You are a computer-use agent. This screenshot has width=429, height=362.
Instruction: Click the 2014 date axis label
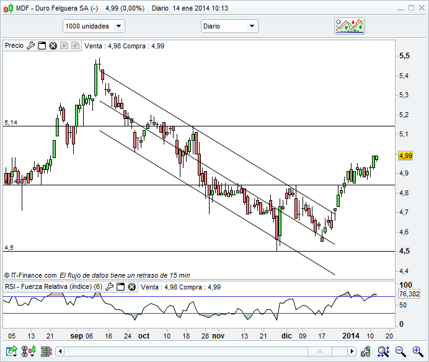point(351,336)
